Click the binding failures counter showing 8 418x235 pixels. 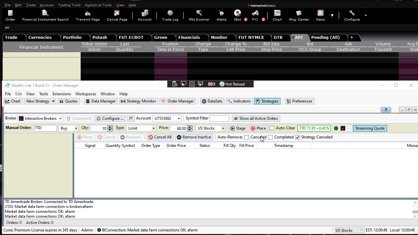[x=212, y=84]
